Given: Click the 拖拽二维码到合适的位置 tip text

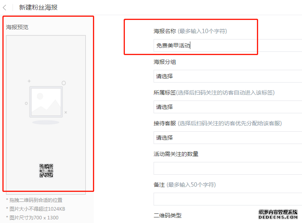Looking at the screenshot, I should [34, 200].
